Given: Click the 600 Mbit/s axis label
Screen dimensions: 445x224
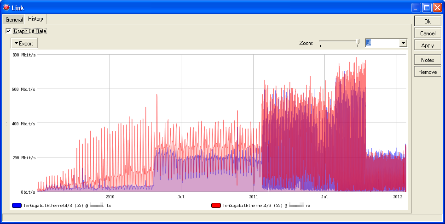Looking at the screenshot, I should (24, 89).
